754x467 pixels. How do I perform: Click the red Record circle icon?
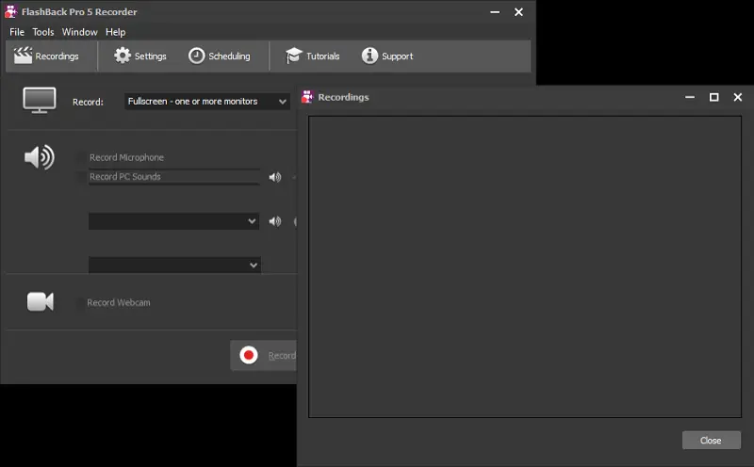pyautogui.click(x=249, y=355)
